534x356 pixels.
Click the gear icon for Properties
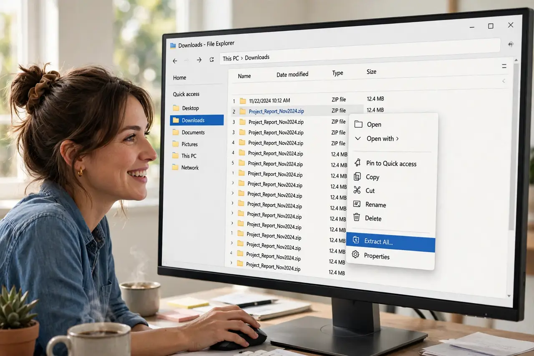click(355, 254)
